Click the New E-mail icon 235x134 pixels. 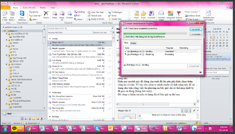point(5,14)
